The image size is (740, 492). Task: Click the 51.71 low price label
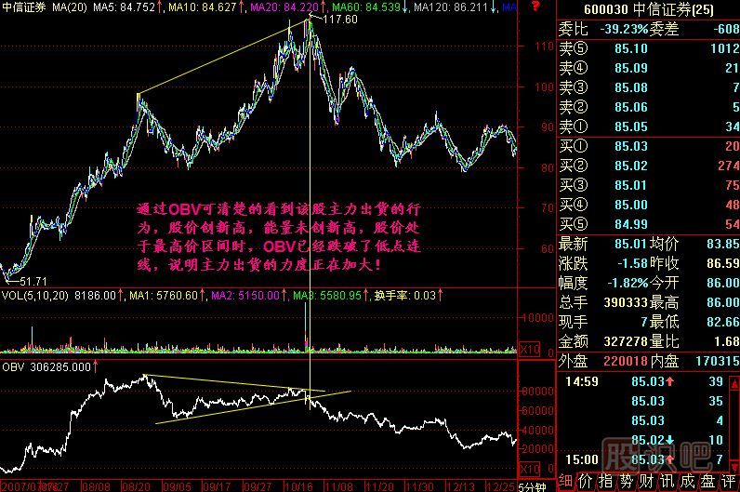(33, 279)
